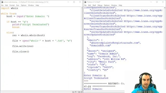Open Format menu in editor window
166x93 pixels.
[12, 5]
